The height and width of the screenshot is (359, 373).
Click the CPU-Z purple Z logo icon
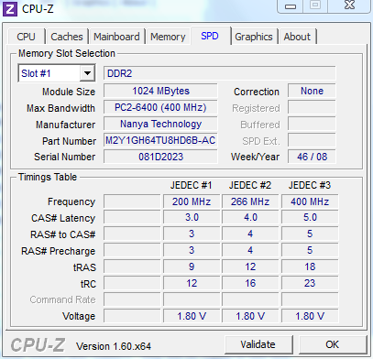(x=9, y=8)
